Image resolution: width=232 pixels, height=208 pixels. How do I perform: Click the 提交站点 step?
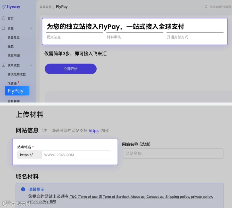(x=54, y=37)
